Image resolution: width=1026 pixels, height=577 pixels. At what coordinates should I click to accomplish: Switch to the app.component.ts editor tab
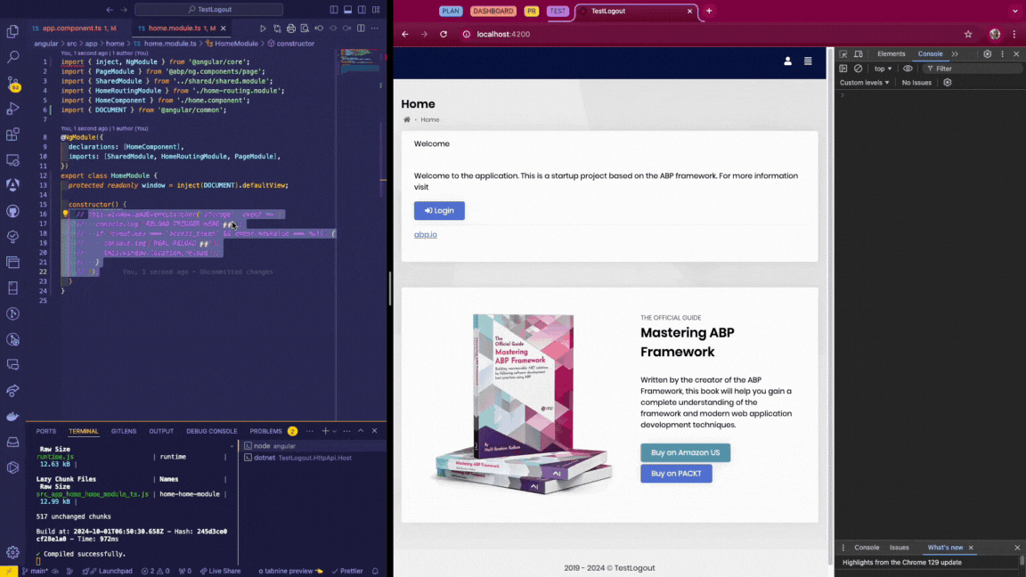71,28
